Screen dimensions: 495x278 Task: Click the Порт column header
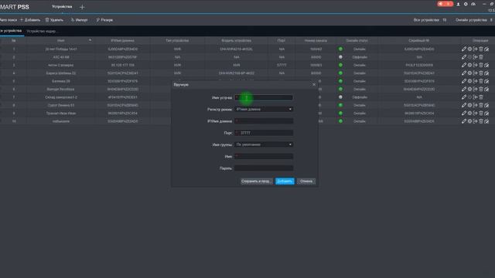pyautogui.click(x=282, y=41)
